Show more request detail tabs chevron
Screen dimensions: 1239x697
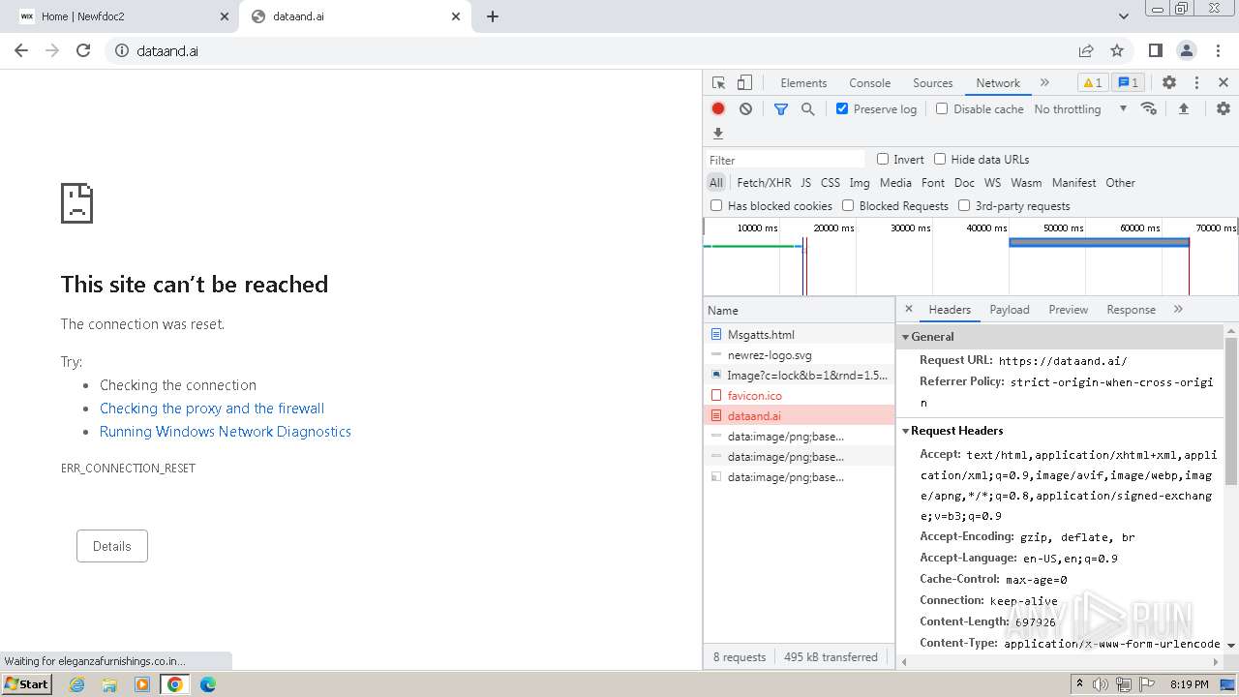click(1178, 310)
